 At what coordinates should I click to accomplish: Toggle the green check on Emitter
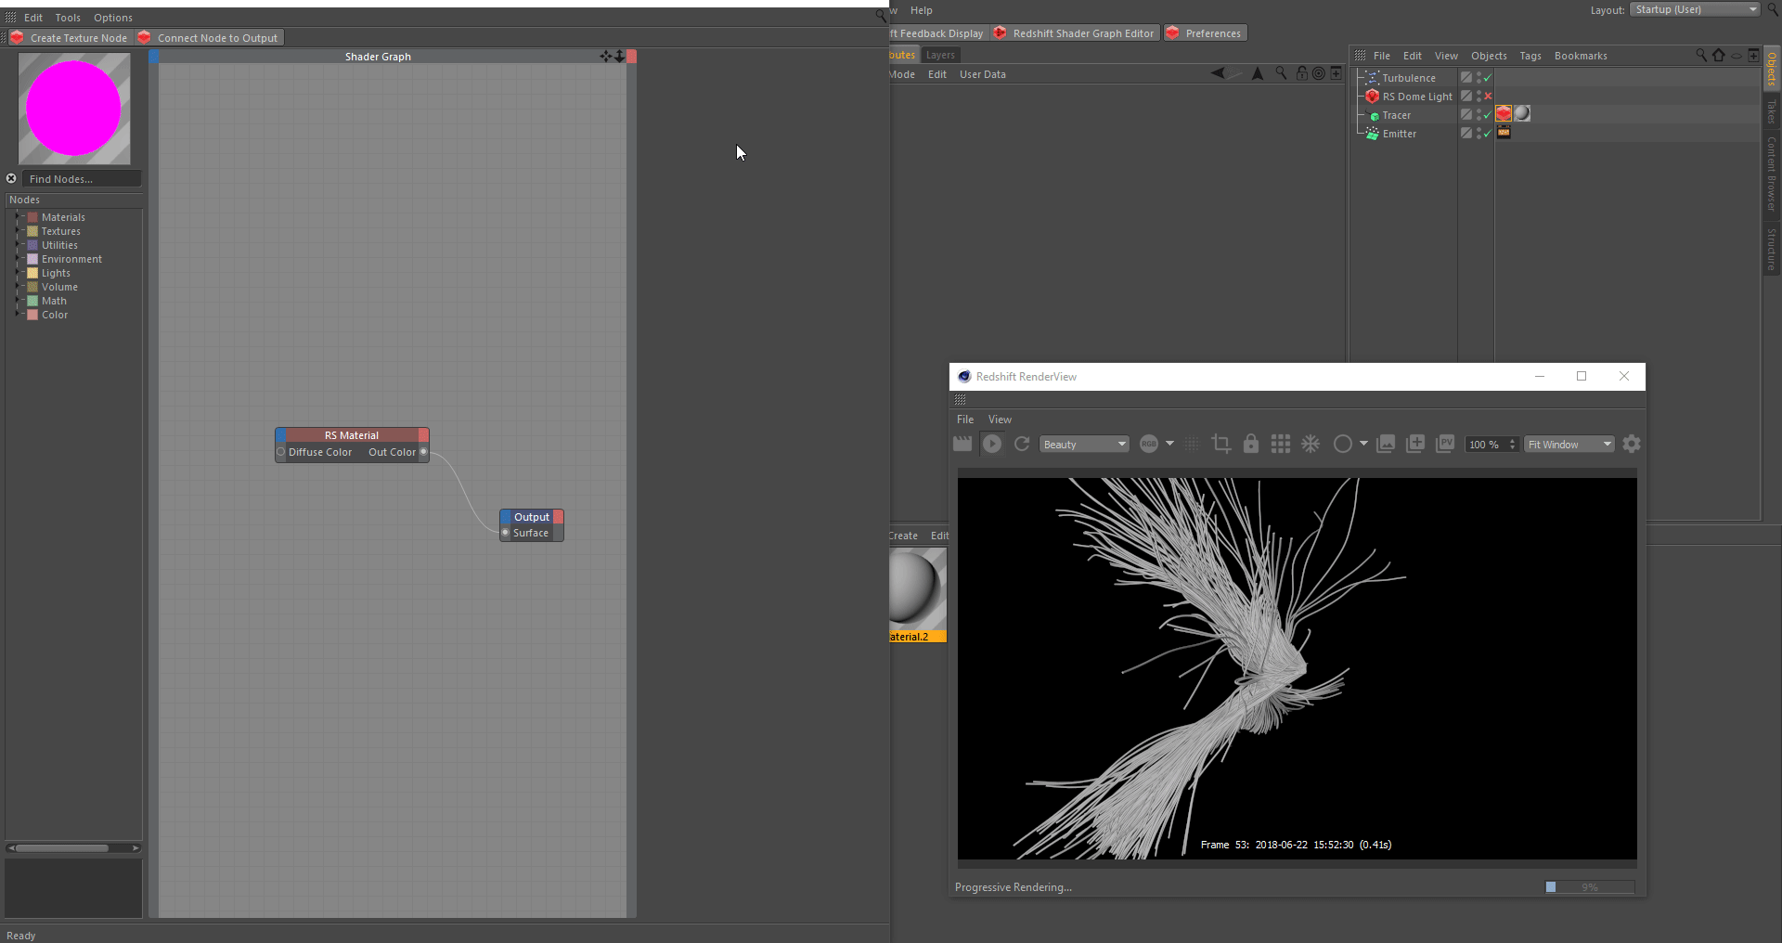(1488, 134)
